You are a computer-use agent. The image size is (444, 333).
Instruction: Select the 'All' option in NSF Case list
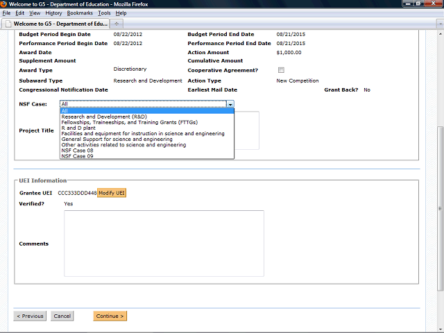(147, 111)
